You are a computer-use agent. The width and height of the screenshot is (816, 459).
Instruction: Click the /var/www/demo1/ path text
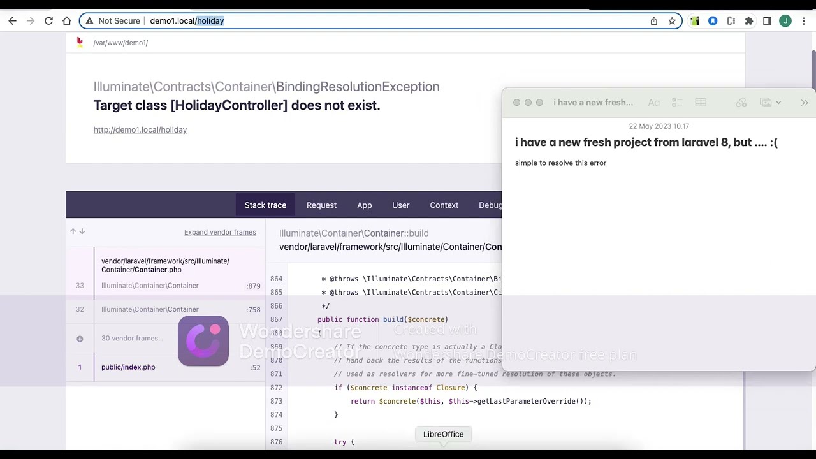(120, 43)
